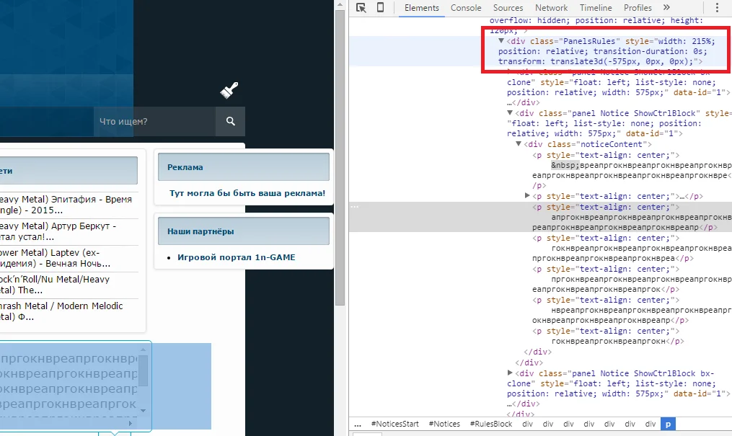732x436 pixels.
Task: Select the highlighted 'p' breadcrumb
Action: [x=668, y=424]
